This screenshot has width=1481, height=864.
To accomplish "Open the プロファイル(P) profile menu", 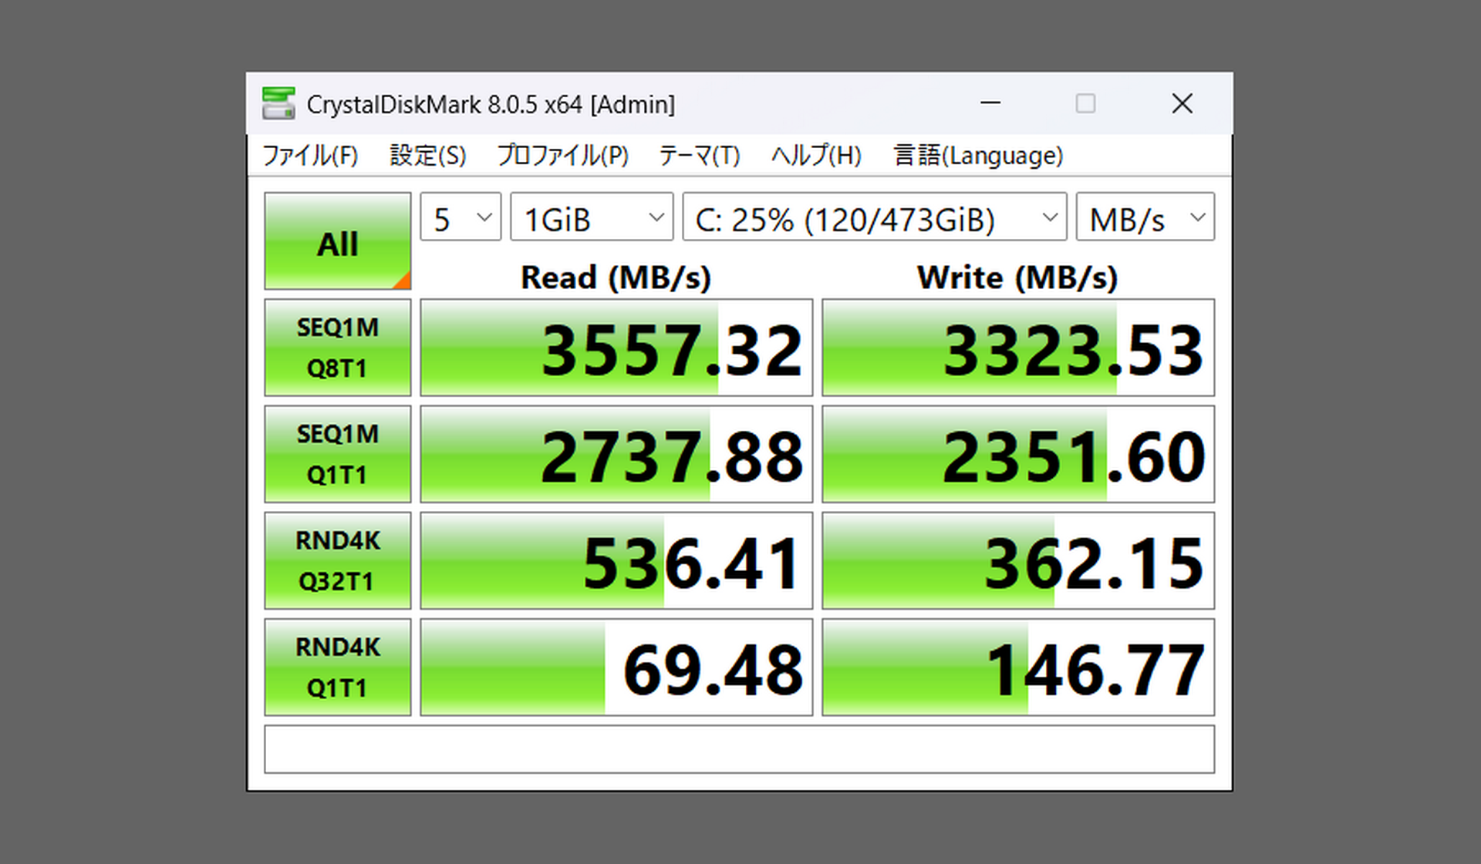I will click(562, 156).
